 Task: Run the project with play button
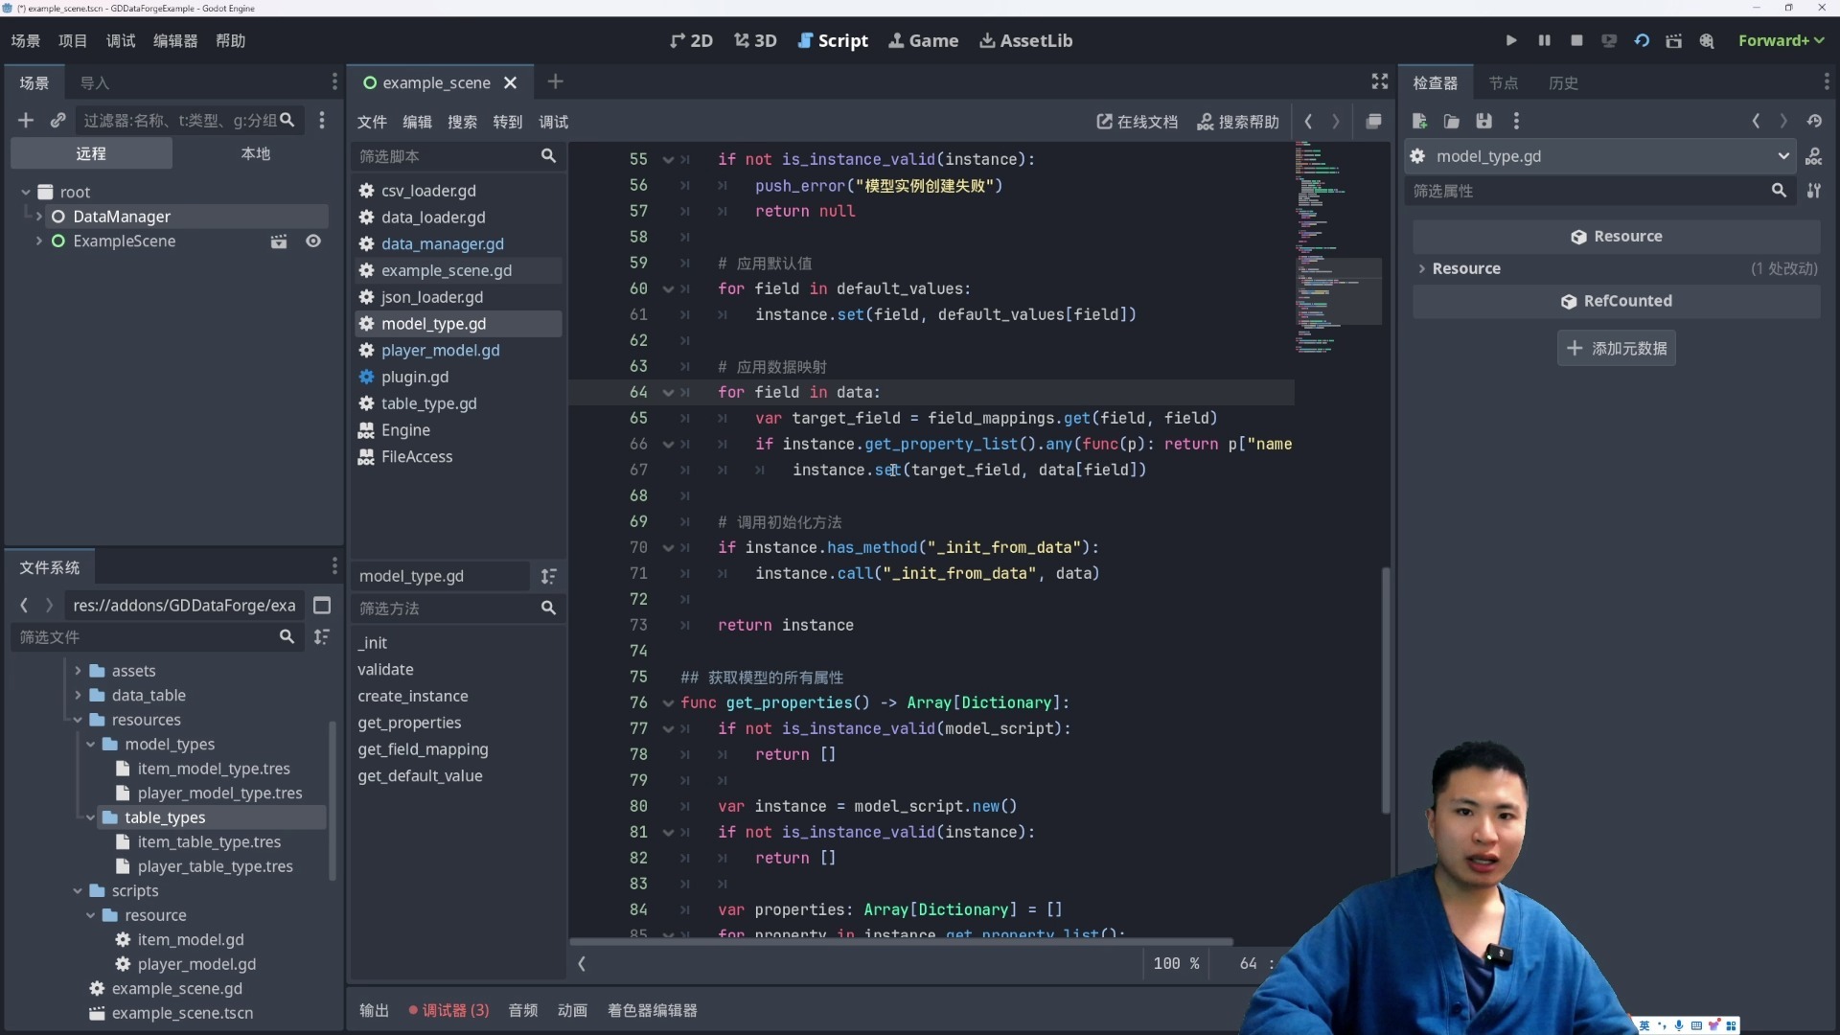tap(1511, 40)
